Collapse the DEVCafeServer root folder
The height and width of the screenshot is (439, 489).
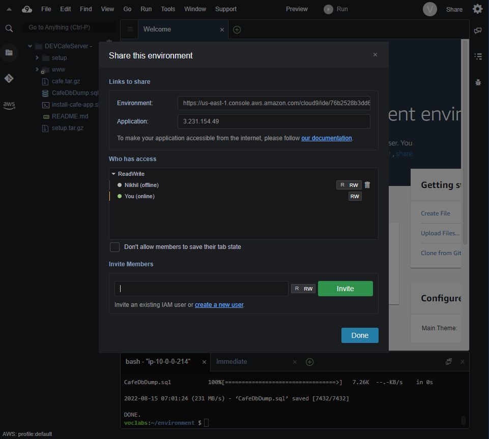click(30, 46)
